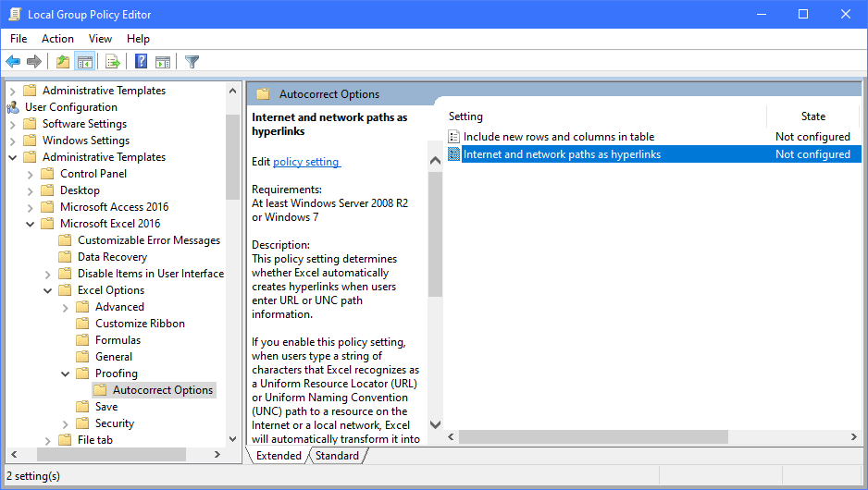Click the policy icon for Include new rows setting
The height and width of the screenshot is (490, 868).
454,137
